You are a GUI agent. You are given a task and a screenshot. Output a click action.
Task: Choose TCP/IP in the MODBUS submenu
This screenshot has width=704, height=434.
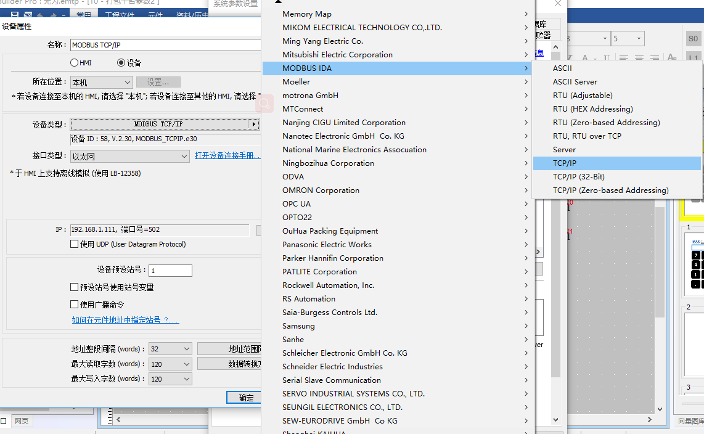tap(616, 163)
